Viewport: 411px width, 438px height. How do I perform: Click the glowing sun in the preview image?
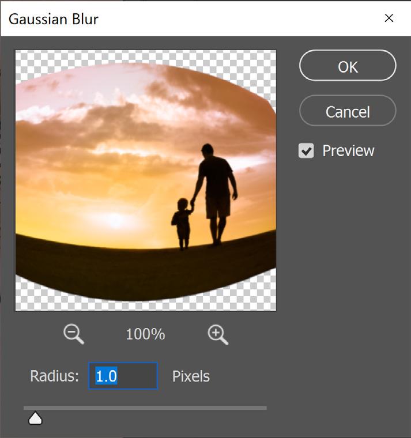(115, 220)
